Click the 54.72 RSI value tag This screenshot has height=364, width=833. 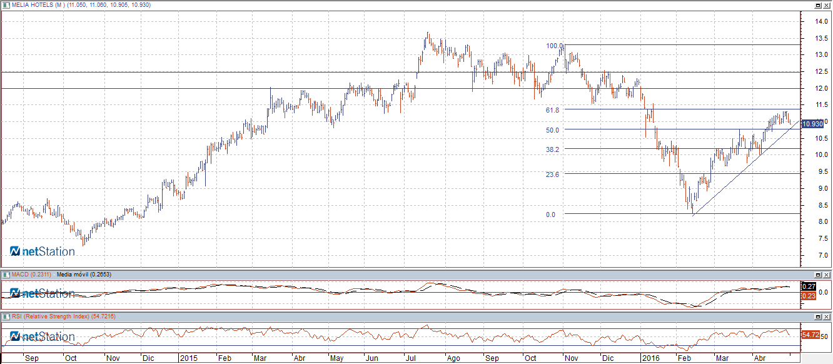pos(810,335)
